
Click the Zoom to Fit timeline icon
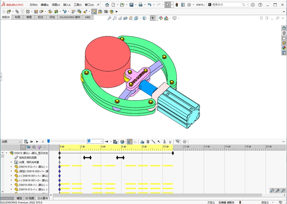(272, 190)
